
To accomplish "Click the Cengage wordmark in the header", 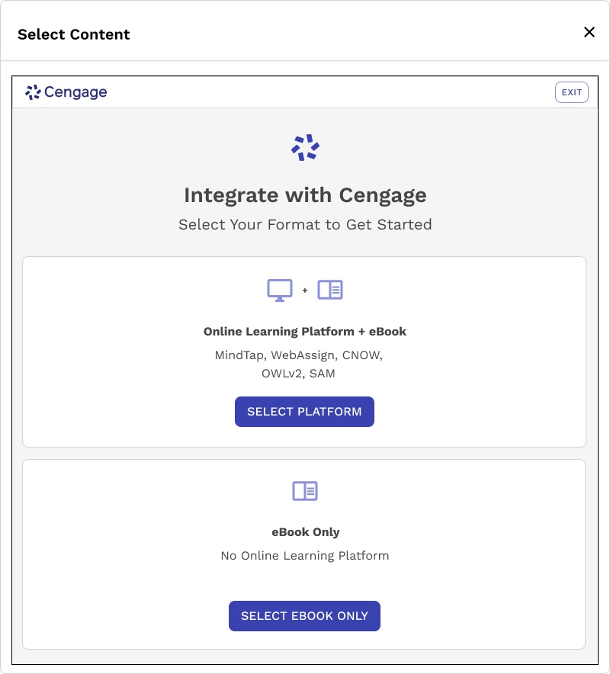I will 75,92.
